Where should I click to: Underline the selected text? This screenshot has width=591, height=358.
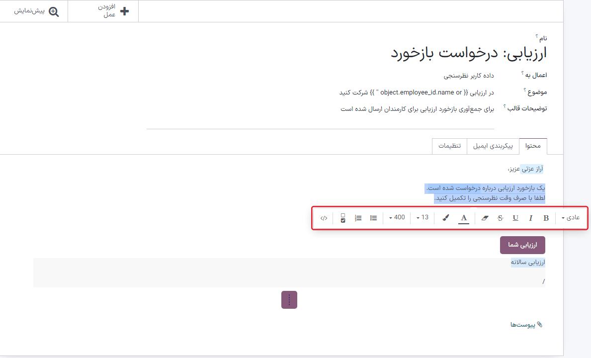coord(515,217)
